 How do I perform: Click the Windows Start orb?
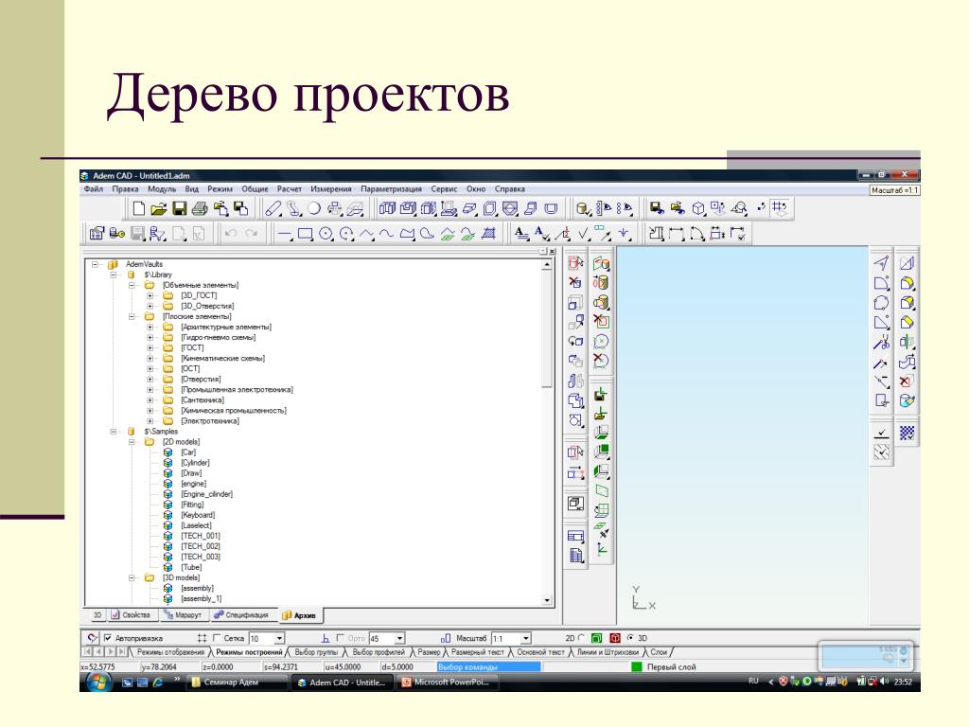[98, 682]
